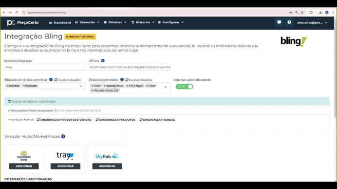This screenshot has height=189, width=337.
Task: Click info icon beside Depósitos permitidos
Action: pos(122,79)
